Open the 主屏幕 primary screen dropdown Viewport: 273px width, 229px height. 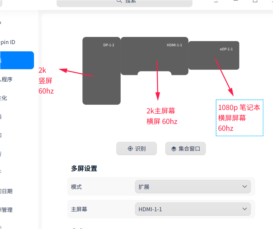pyautogui.click(x=193, y=209)
